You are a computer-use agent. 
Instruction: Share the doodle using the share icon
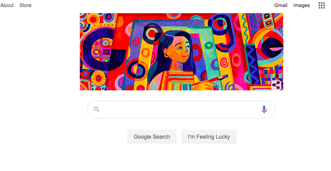point(276,85)
